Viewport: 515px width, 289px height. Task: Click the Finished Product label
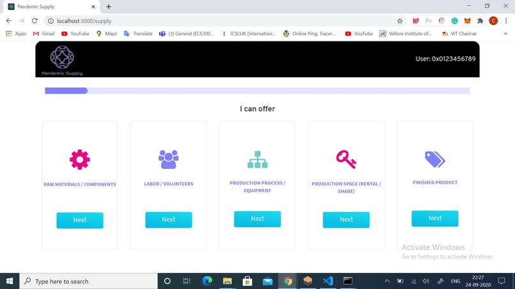pyautogui.click(x=435, y=182)
